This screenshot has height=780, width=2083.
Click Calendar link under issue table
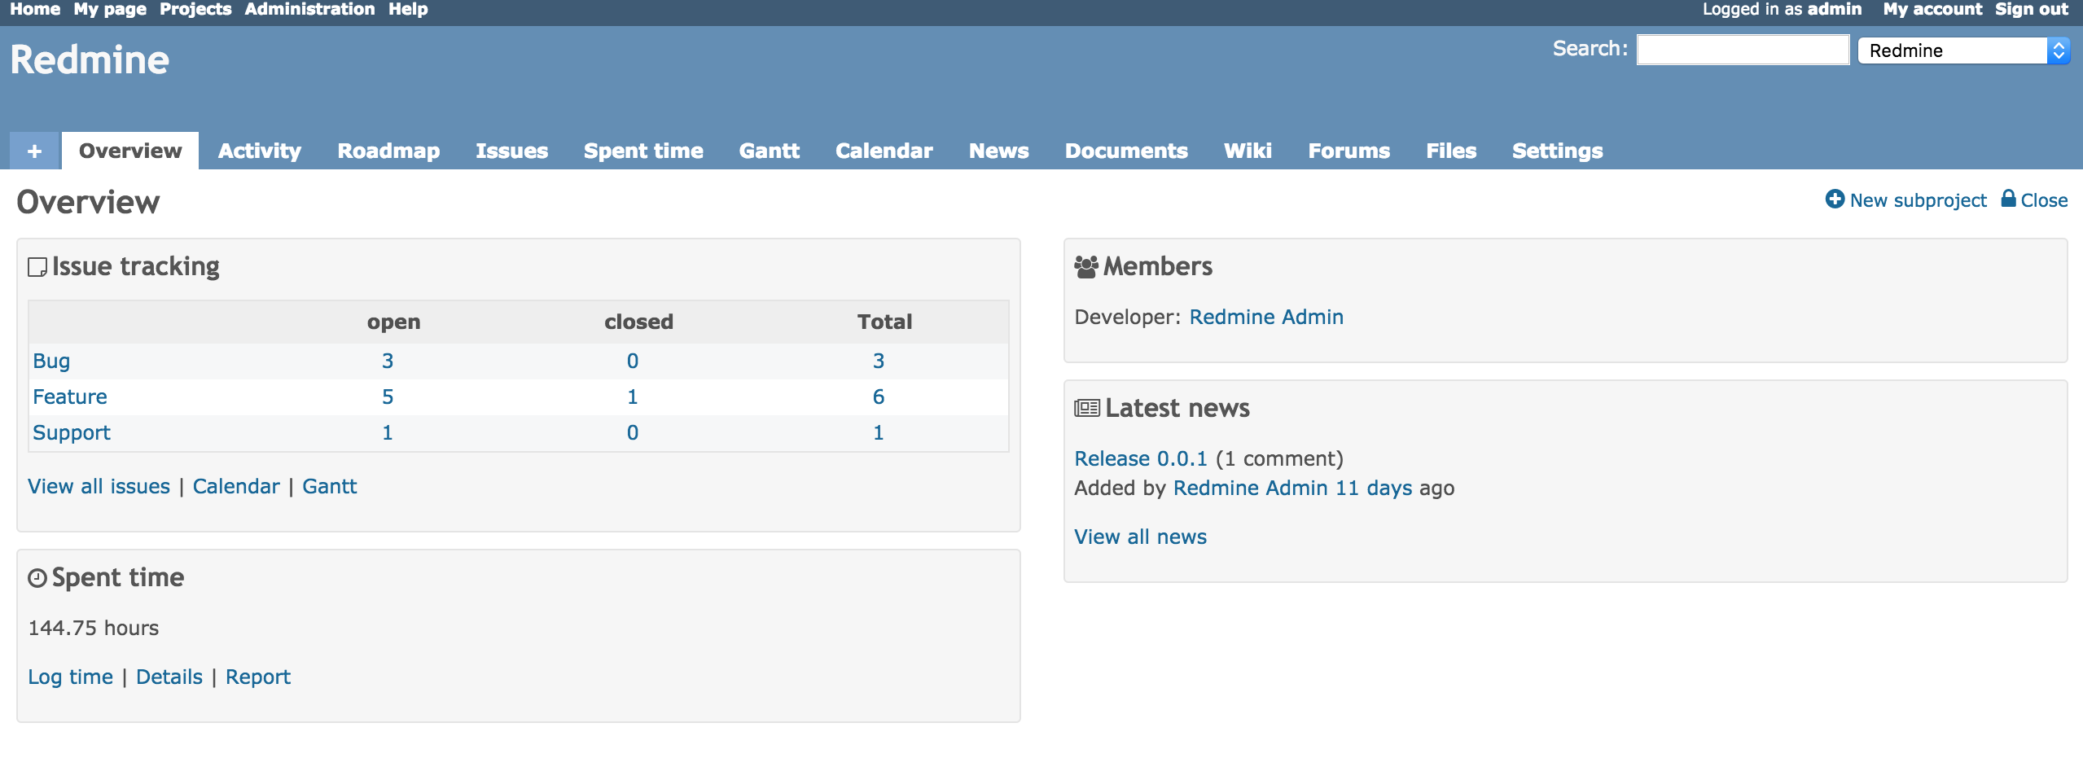click(x=236, y=486)
